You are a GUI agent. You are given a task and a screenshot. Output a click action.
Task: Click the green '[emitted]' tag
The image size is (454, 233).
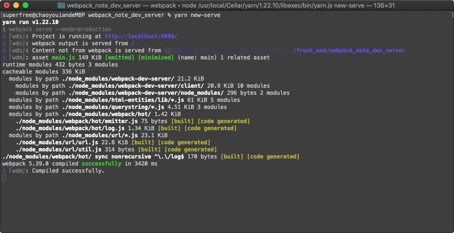click(120, 58)
